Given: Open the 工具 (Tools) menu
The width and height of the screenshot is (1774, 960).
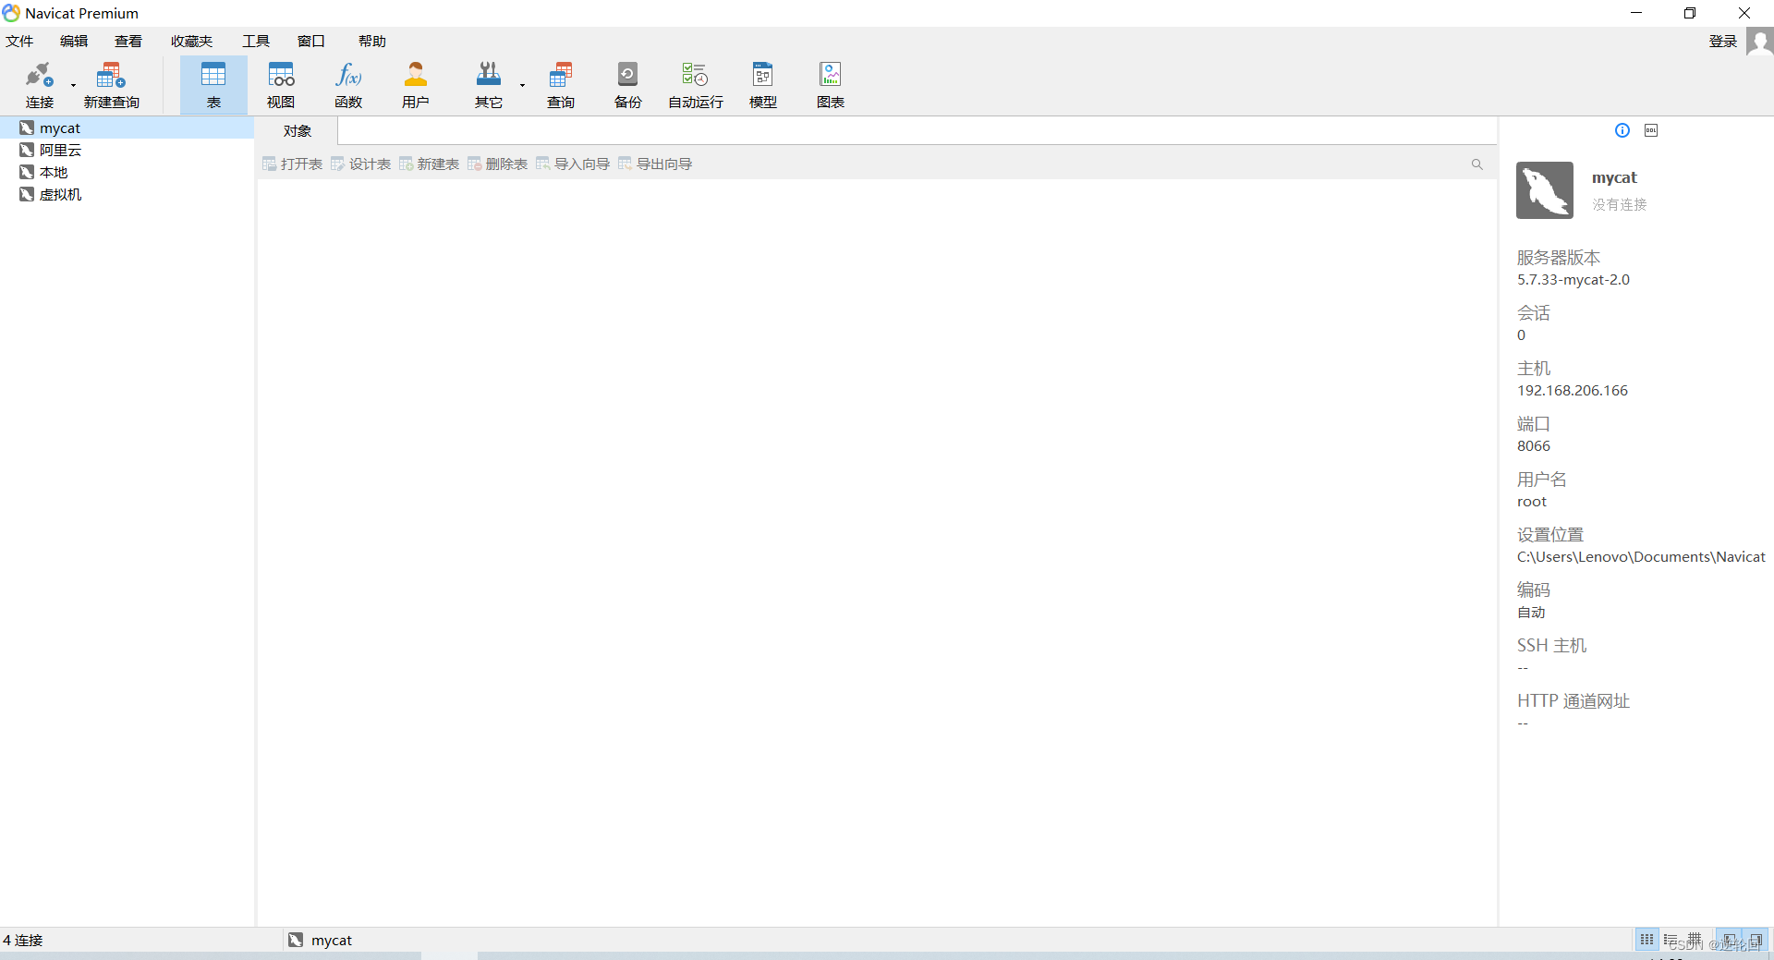Looking at the screenshot, I should pyautogui.click(x=256, y=41).
